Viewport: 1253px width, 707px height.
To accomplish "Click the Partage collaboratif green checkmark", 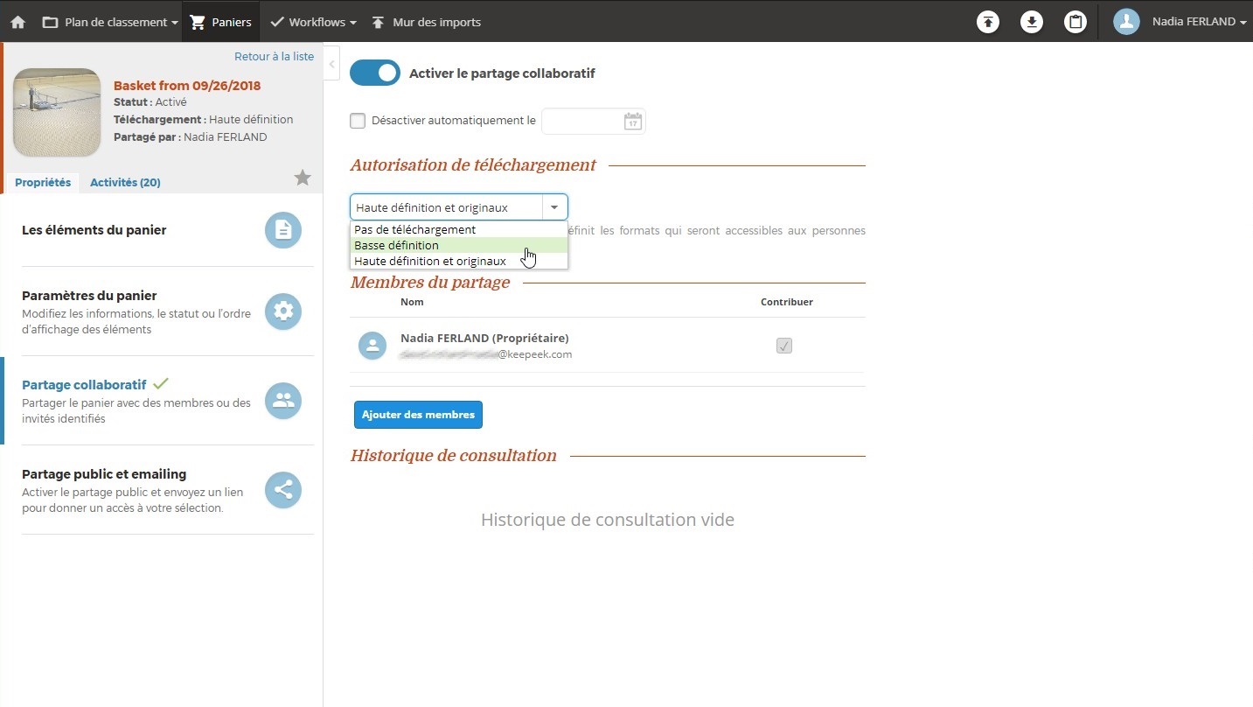I will pyautogui.click(x=161, y=383).
